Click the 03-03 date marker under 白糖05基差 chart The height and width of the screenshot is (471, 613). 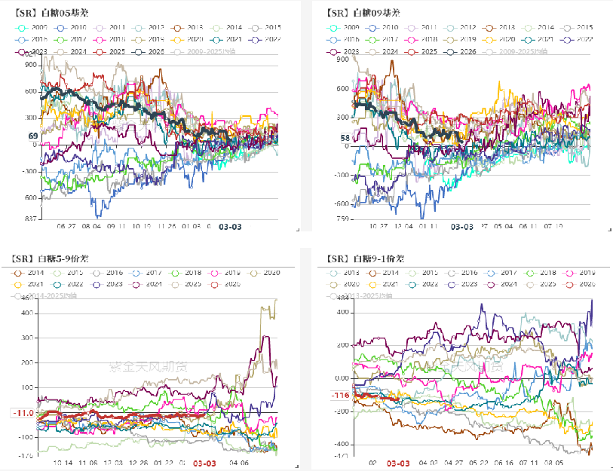coord(230,225)
